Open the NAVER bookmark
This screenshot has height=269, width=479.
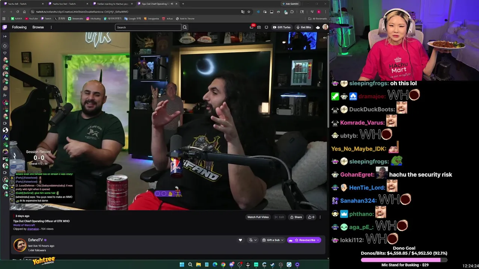point(16,18)
